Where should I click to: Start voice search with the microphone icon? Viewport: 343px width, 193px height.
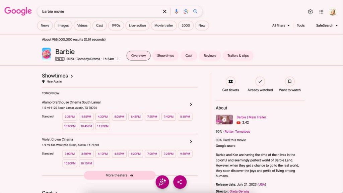click(x=176, y=11)
